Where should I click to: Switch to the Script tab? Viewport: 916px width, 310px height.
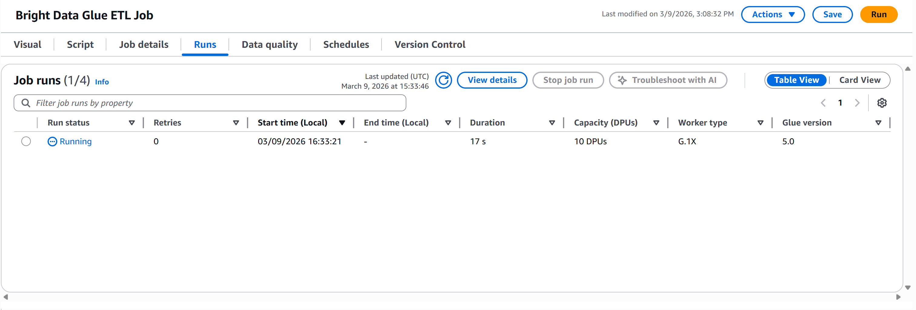click(80, 45)
